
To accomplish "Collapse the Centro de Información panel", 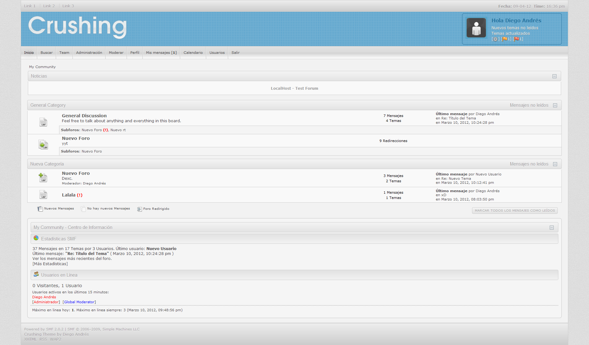I will pos(552,228).
